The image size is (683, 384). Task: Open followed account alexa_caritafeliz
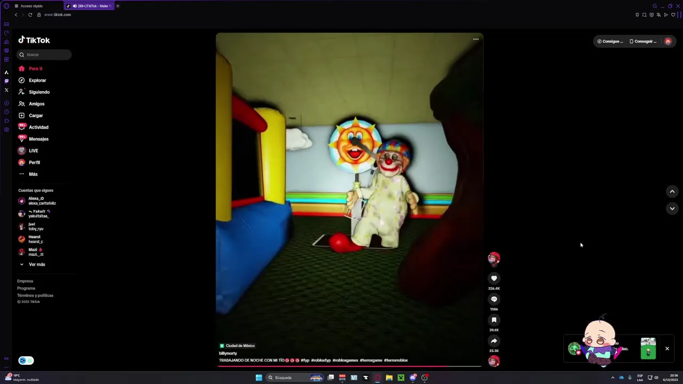tap(37, 201)
